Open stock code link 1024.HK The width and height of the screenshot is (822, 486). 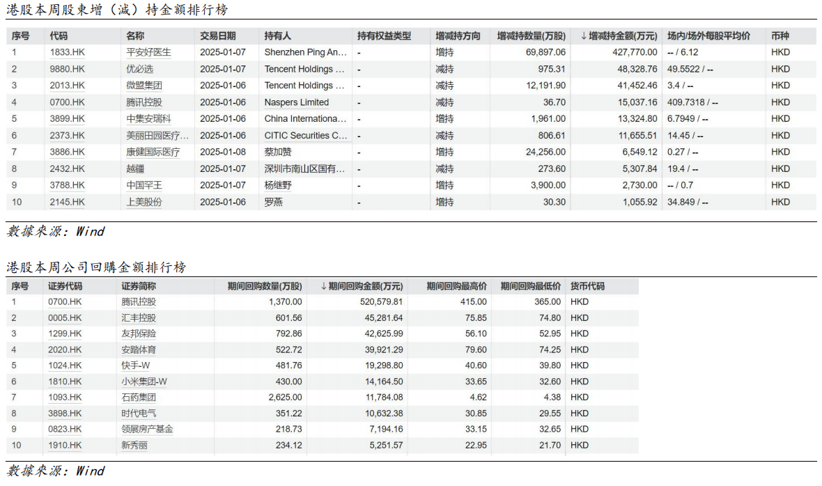click(x=65, y=366)
